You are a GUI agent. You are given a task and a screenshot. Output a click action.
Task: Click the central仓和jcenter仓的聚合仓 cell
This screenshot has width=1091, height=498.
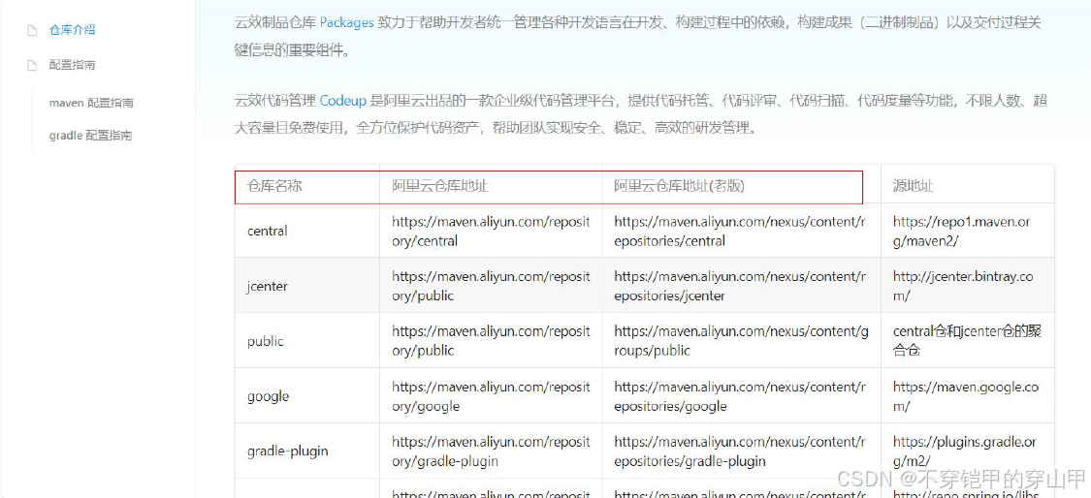tap(967, 341)
